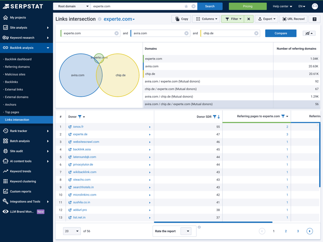
Task: Toggle the chart visibility button
Action: [309, 33]
